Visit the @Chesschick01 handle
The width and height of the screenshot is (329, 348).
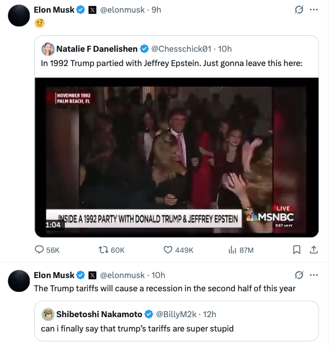[x=181, y=49]
